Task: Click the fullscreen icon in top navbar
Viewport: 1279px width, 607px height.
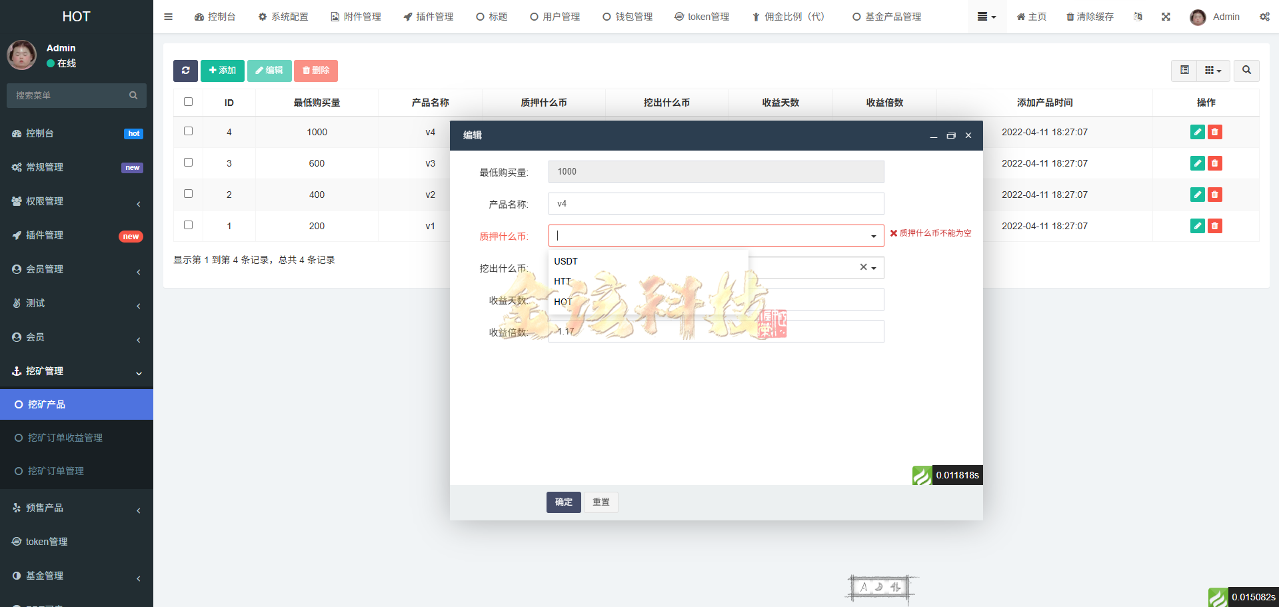Action: click(x=1165, y=17)
